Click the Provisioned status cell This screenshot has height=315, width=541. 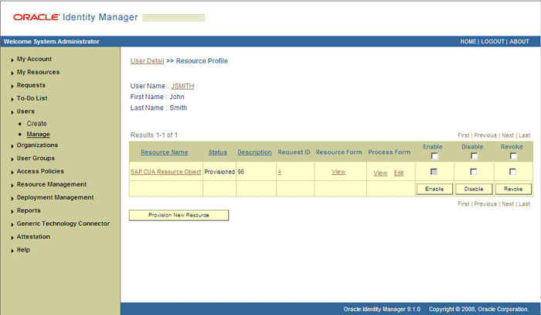[x=219, y=172]
